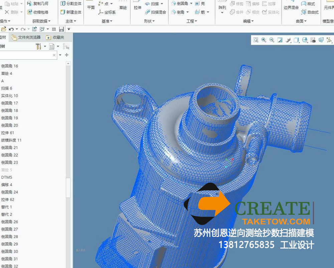Click the save disk icon

point(61,29)
